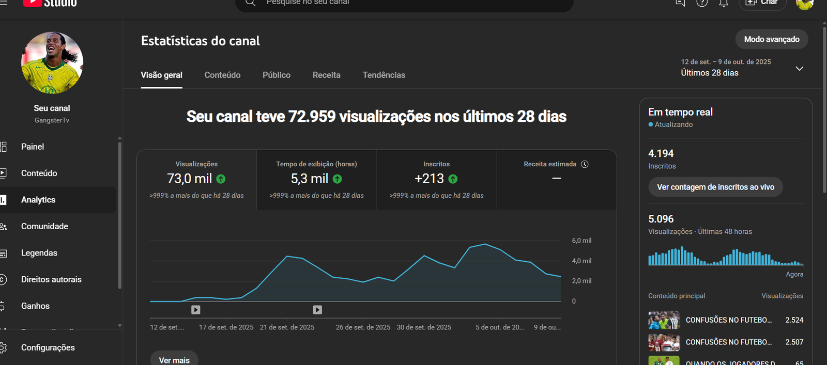Click the help question mark icon

pyautogui.click(x=702, y=3)
